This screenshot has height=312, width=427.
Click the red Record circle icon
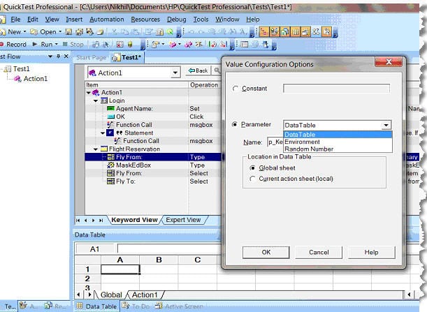[x=1, y=44]
